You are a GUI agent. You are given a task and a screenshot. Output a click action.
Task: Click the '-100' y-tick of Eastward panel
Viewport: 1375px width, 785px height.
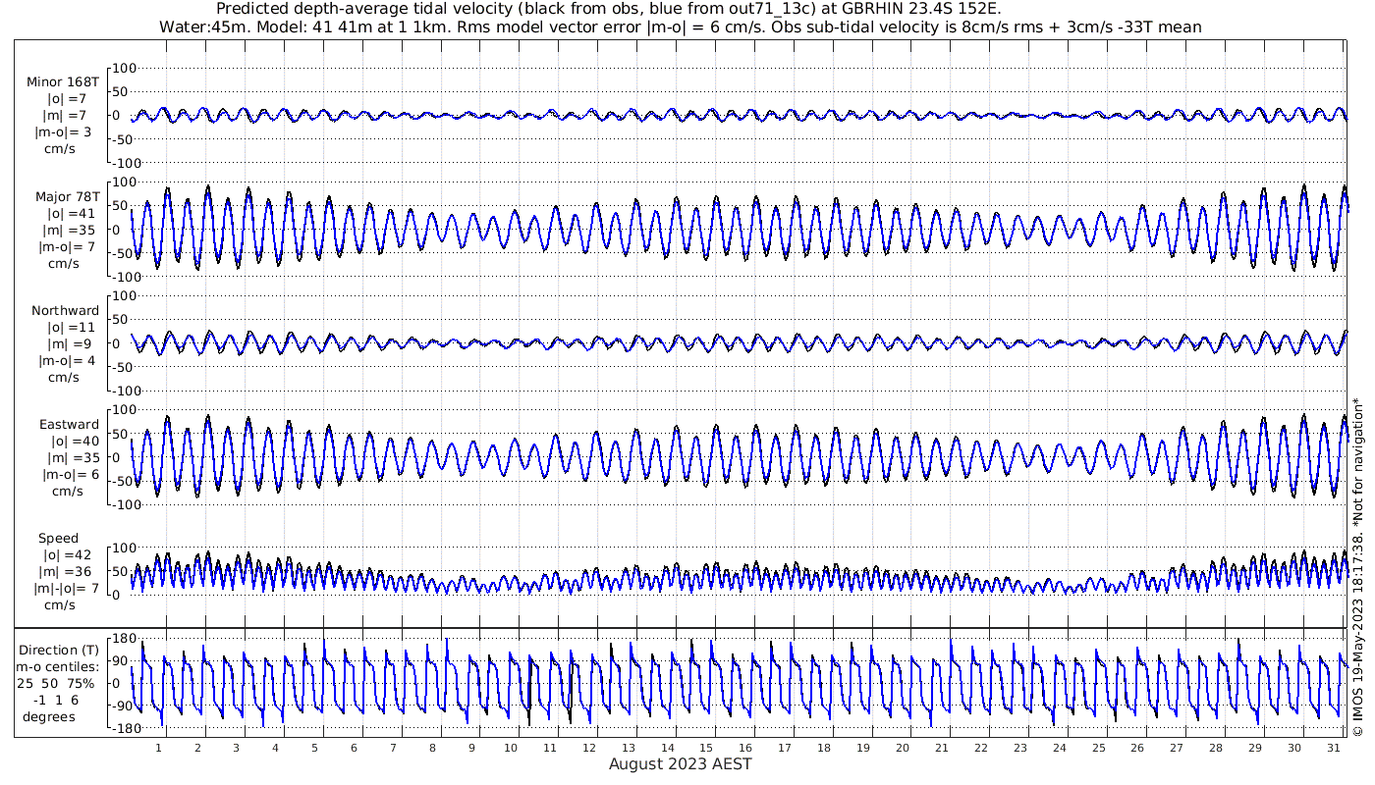pos(129,504)
